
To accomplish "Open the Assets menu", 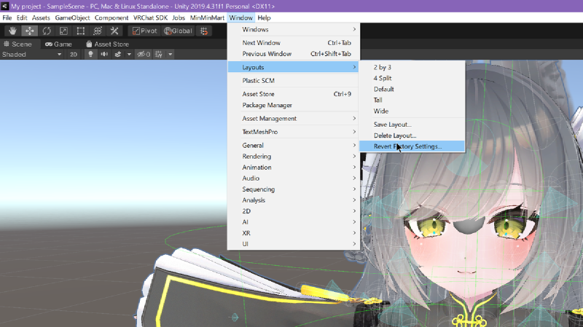I will click(x=41, y=17).
